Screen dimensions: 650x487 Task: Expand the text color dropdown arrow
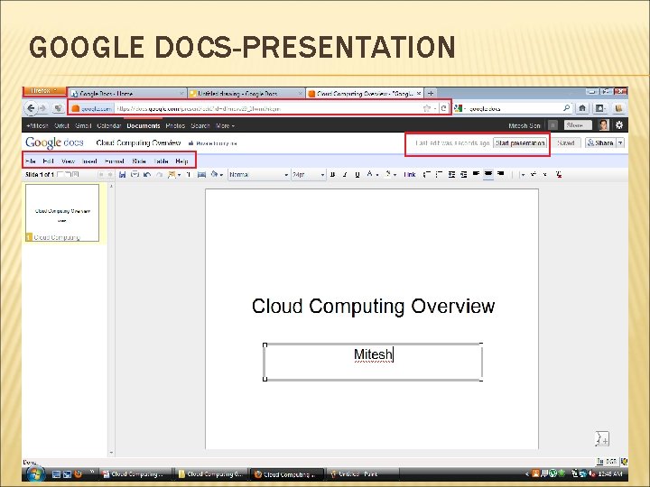[x=377, y=175]
